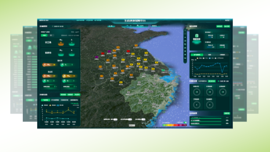Viewport: 270px width, 152px height.
Task: Select the middle tab above the blue line chart
Action: (210, 55)
